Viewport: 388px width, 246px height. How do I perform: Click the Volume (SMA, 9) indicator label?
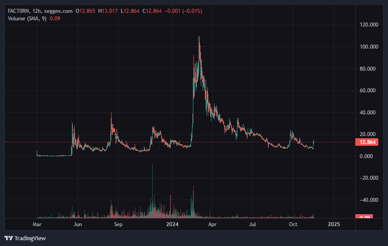coord(27,19)
